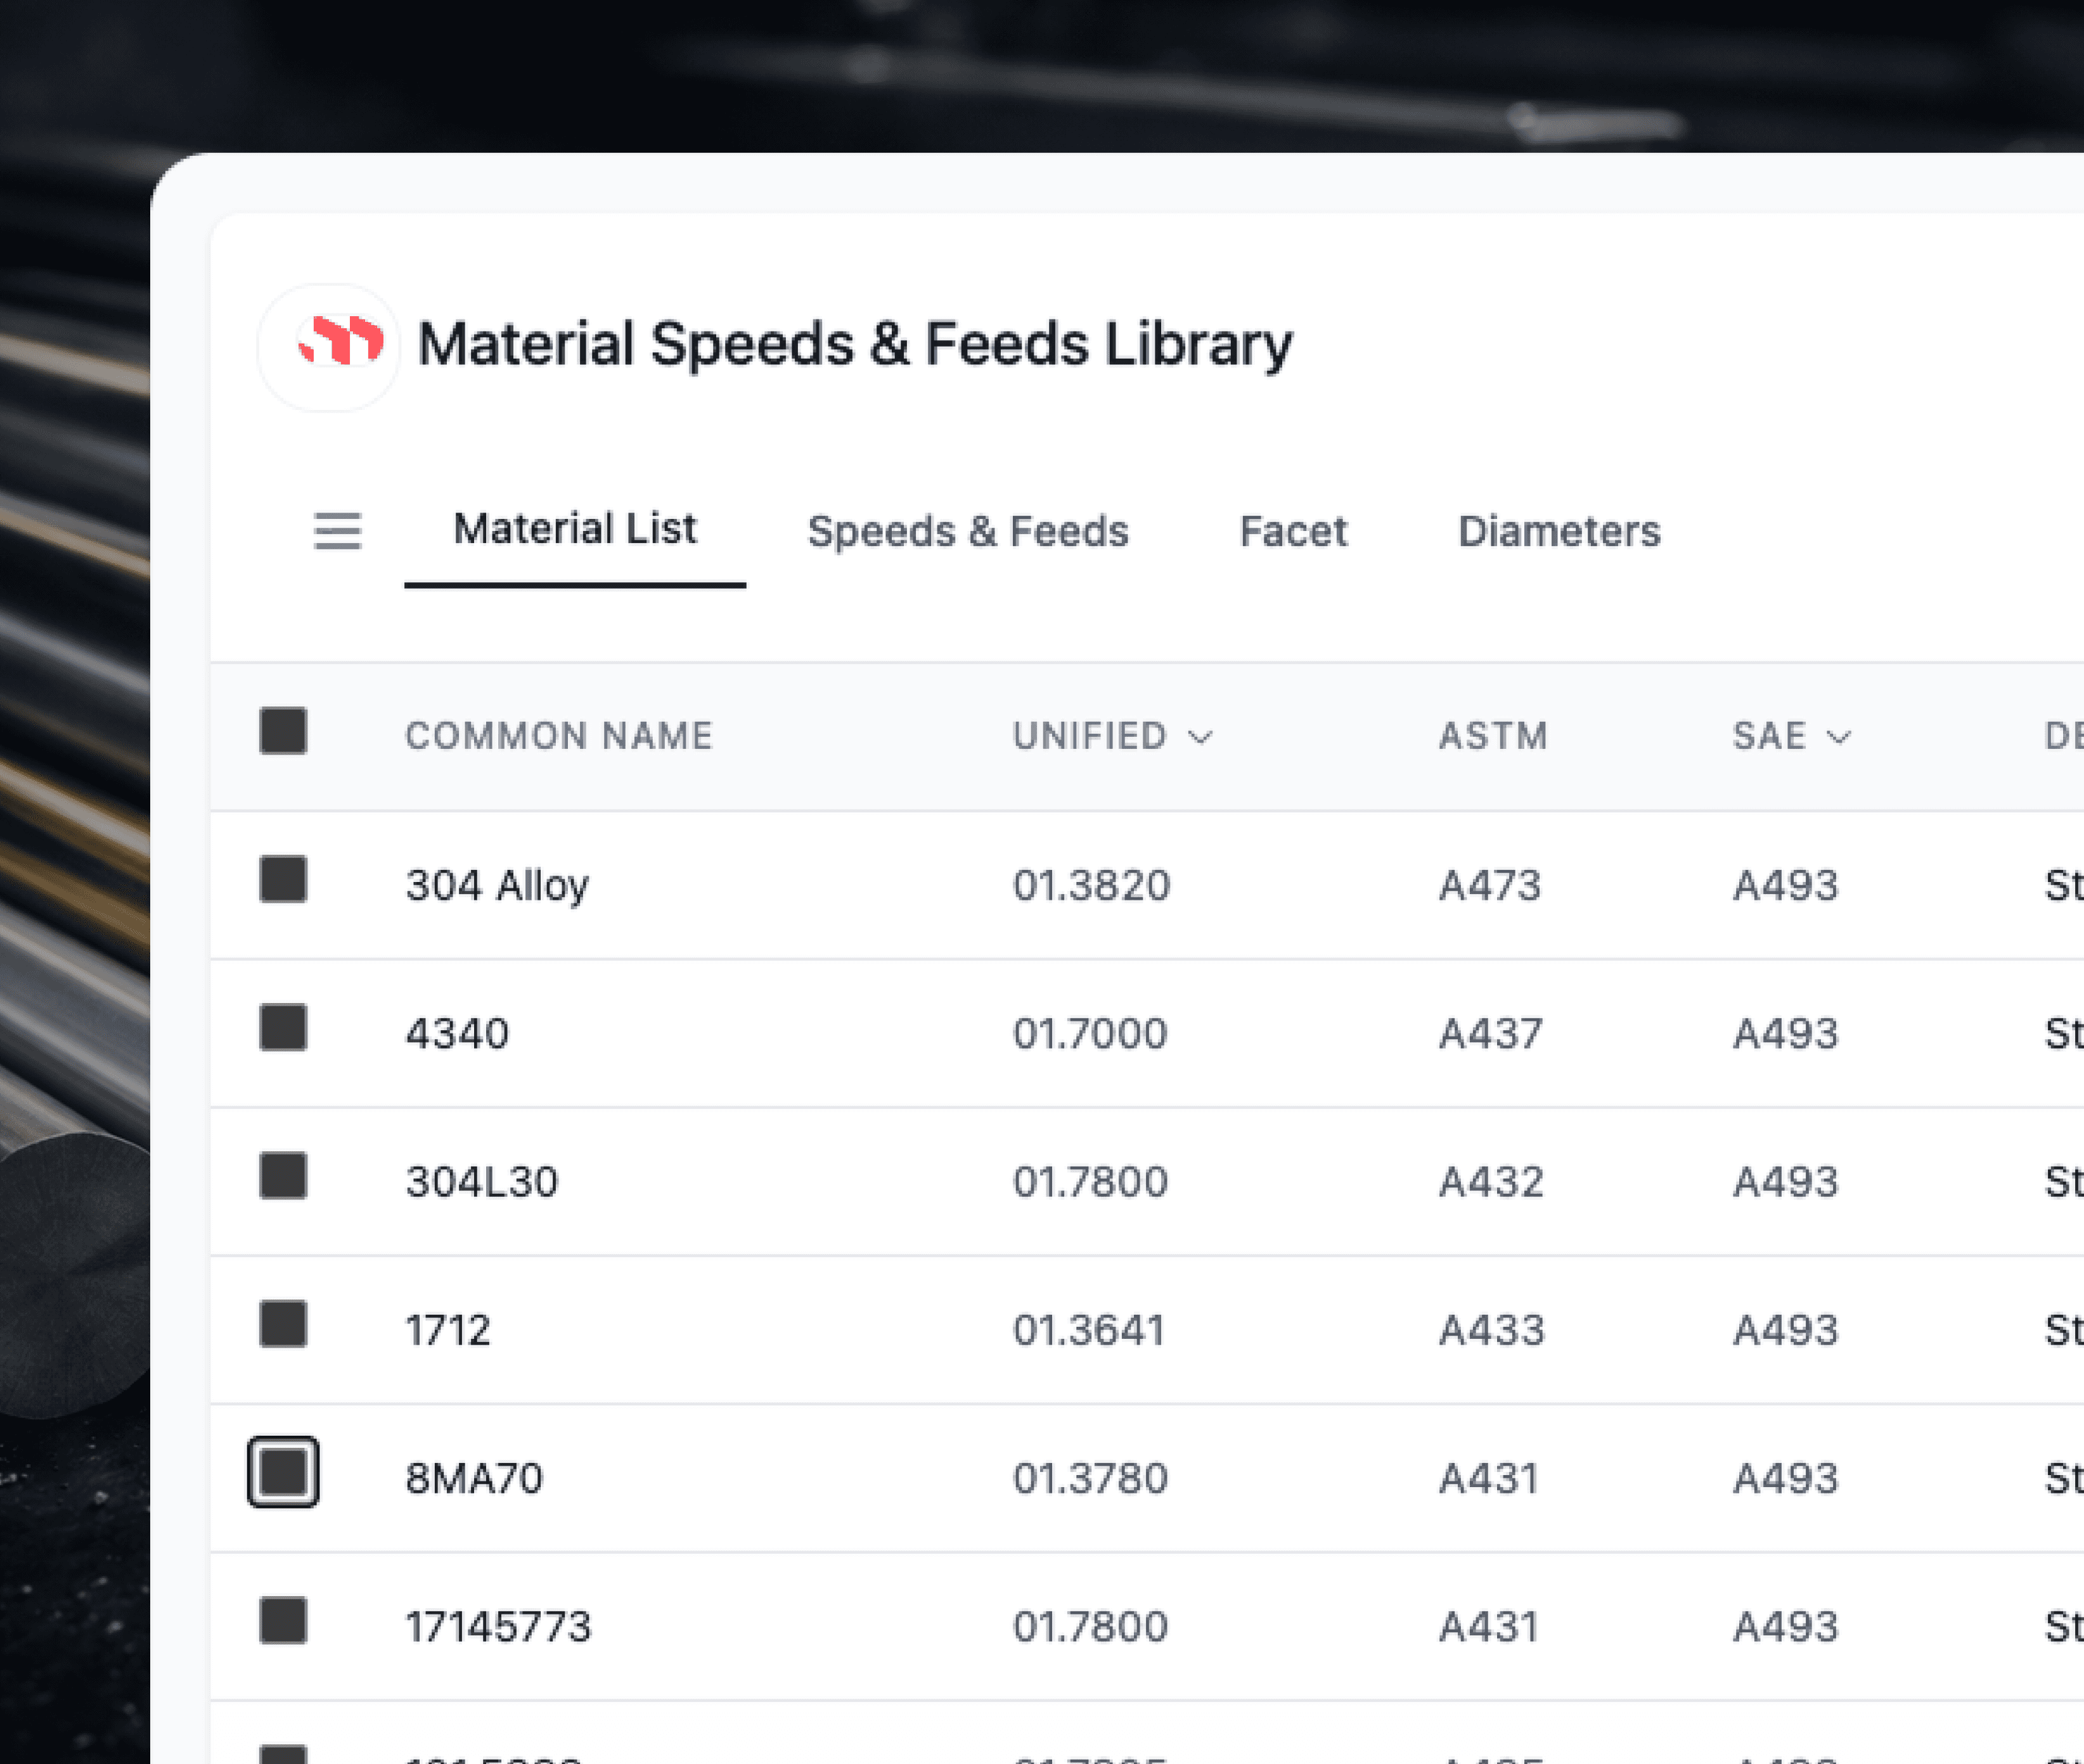Tick the checkbox for 304L30

pyautogui.click(x=283, y=1176)
